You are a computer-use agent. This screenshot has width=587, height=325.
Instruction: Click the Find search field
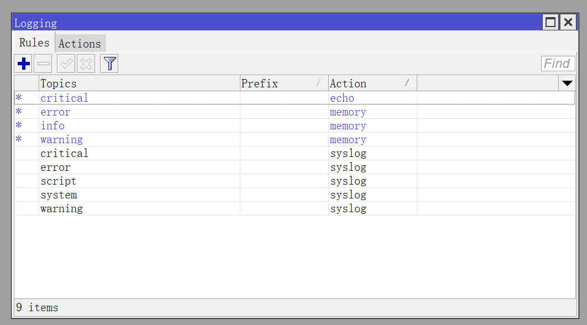pos(558,64)
